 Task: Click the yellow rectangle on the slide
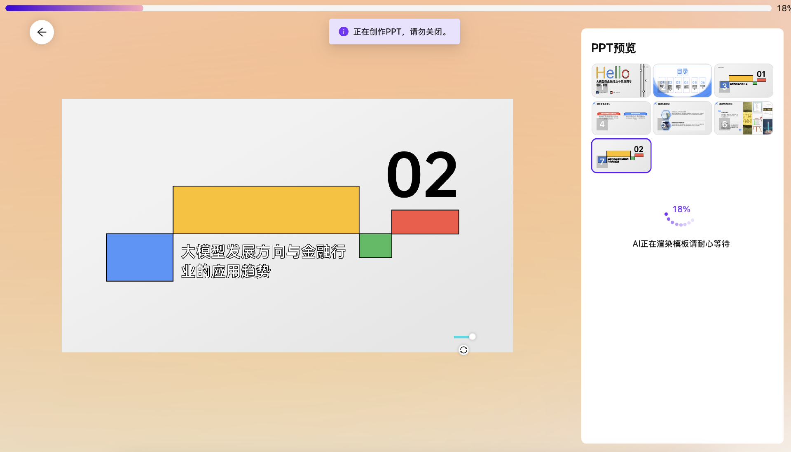pyautogui.click(x=266, y=210)
